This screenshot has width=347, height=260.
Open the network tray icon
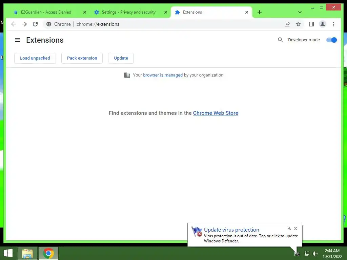click(x=307, y=254)
